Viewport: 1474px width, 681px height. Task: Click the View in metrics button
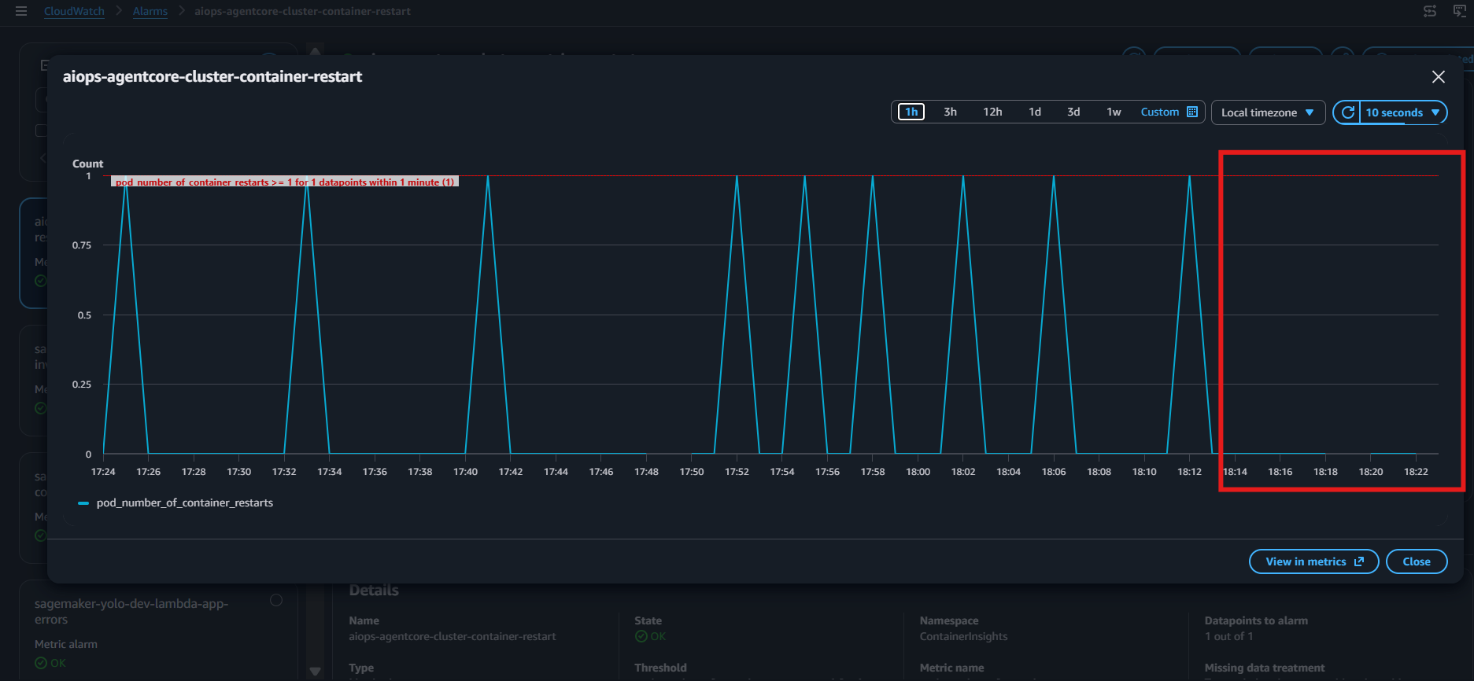(x=1313, y=561)
